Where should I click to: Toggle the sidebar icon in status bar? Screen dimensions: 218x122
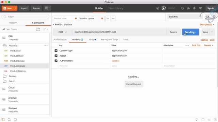click(3, 120)
